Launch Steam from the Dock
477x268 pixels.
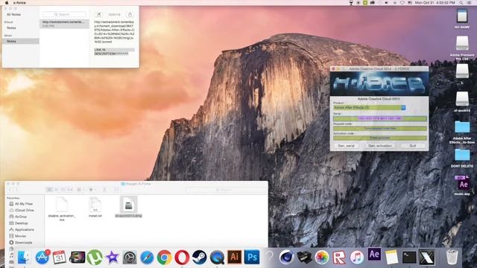coord(199,258)
